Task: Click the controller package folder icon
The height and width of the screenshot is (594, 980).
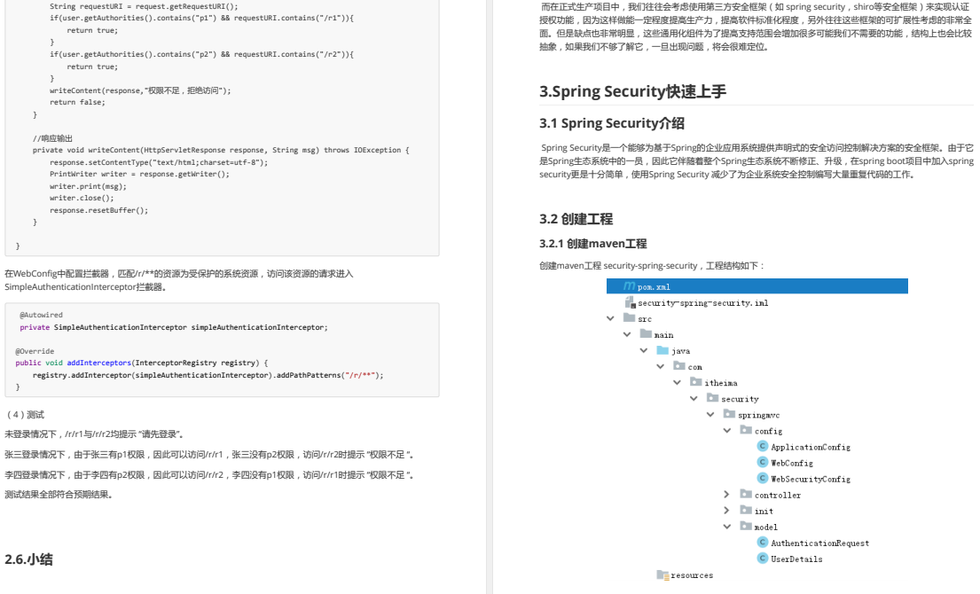Action: (746, 494)
